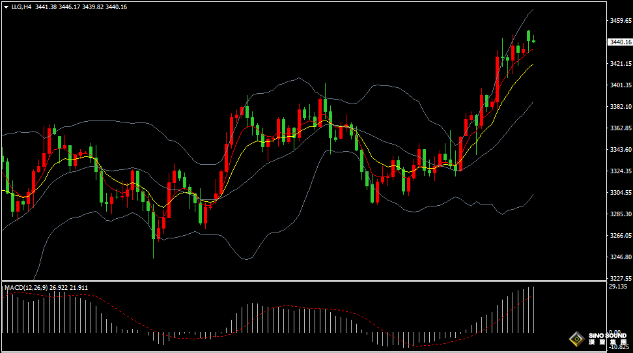Click the SINO SOUND watermark text
Screen dimensions: 633x353
pos(606,336)
